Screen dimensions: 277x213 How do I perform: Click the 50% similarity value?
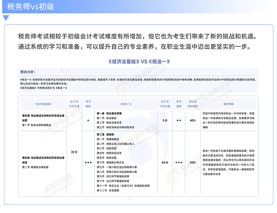click(x=193, y=162)
